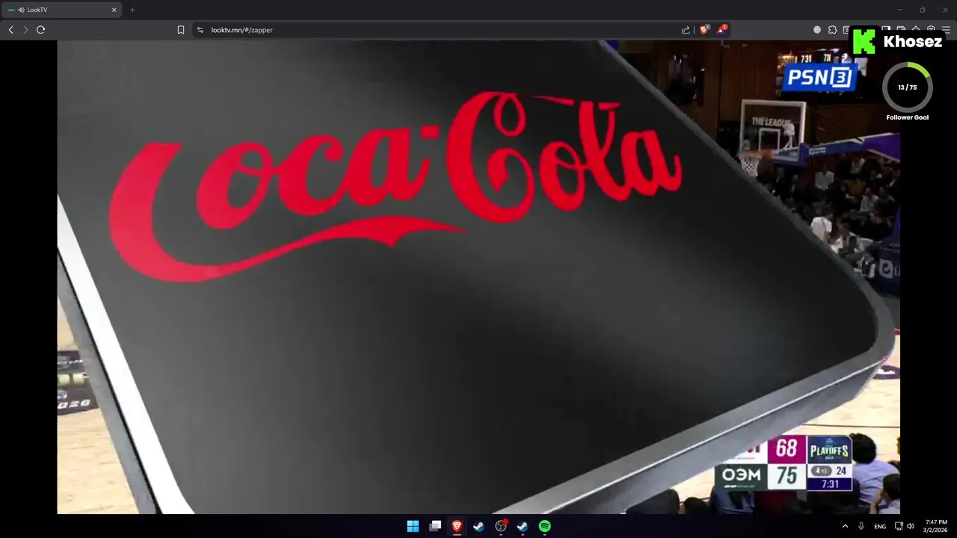The height and width of the screenshot is (538, 957).
Task: View site information icon beside the URL
Action: [x=200, y=30]
